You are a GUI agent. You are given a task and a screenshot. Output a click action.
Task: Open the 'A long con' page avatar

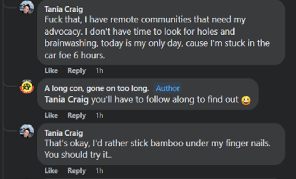(x=27, y=87)
